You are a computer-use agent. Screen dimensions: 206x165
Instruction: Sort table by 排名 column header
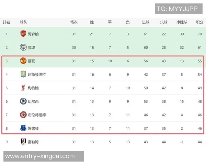(x=7, y=22)
